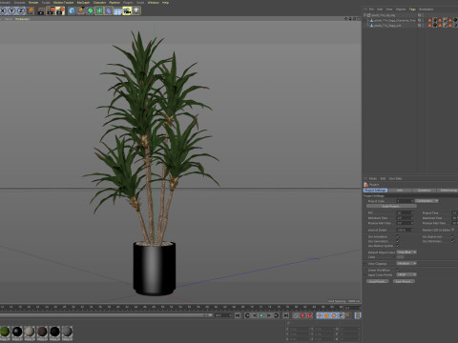Select the Info tab in attributes
This screenshot has height=343, width=458.
[400, 191]
